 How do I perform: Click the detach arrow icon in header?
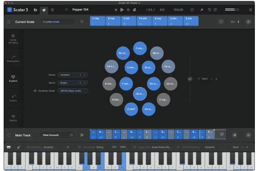coord(202,10)
